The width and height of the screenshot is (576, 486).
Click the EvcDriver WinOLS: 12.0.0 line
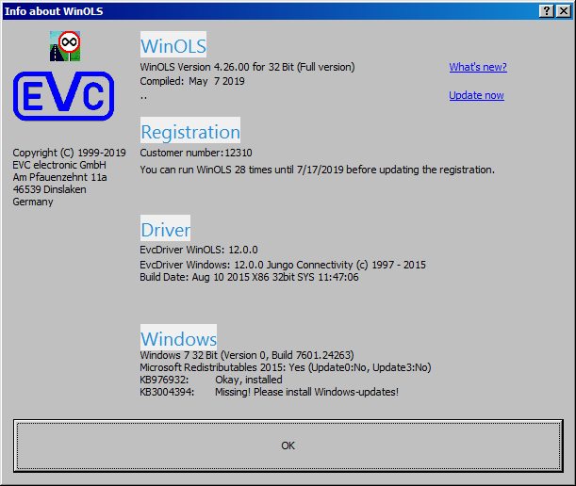pyautogui.click(x=199, y=250)
